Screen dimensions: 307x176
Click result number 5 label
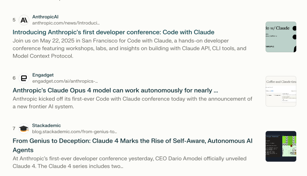[14, 20]
